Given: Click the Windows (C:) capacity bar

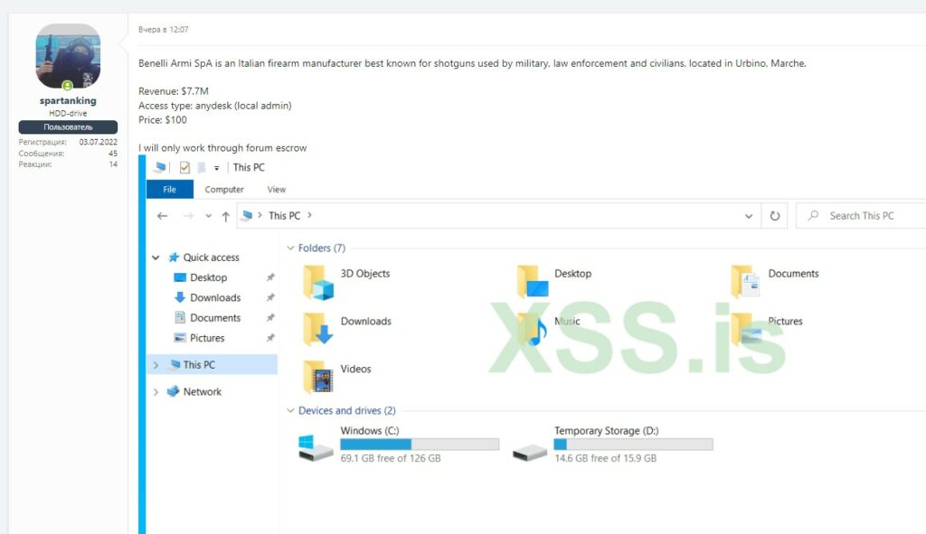Looking at the screenshot, I should tap(420, 445).
